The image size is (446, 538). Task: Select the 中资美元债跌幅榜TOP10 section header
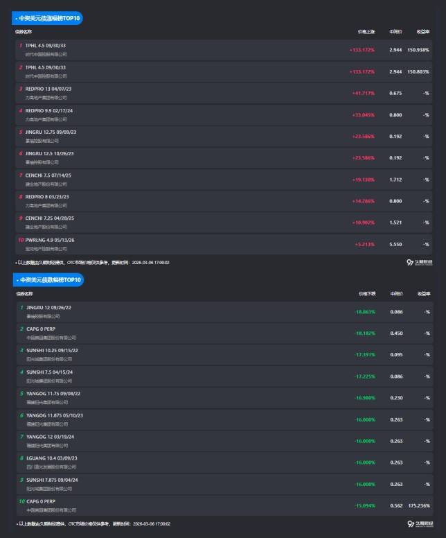(x=48, y=280)
